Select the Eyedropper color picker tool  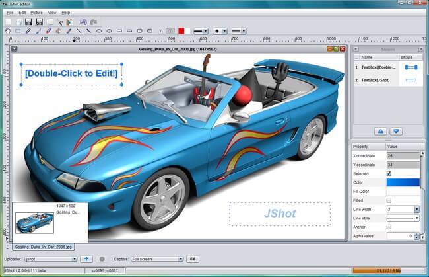69,31
